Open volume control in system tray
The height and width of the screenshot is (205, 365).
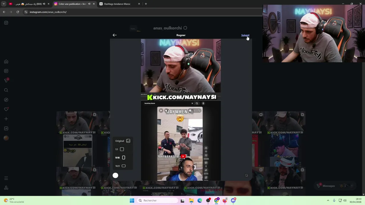coord(345,200)
